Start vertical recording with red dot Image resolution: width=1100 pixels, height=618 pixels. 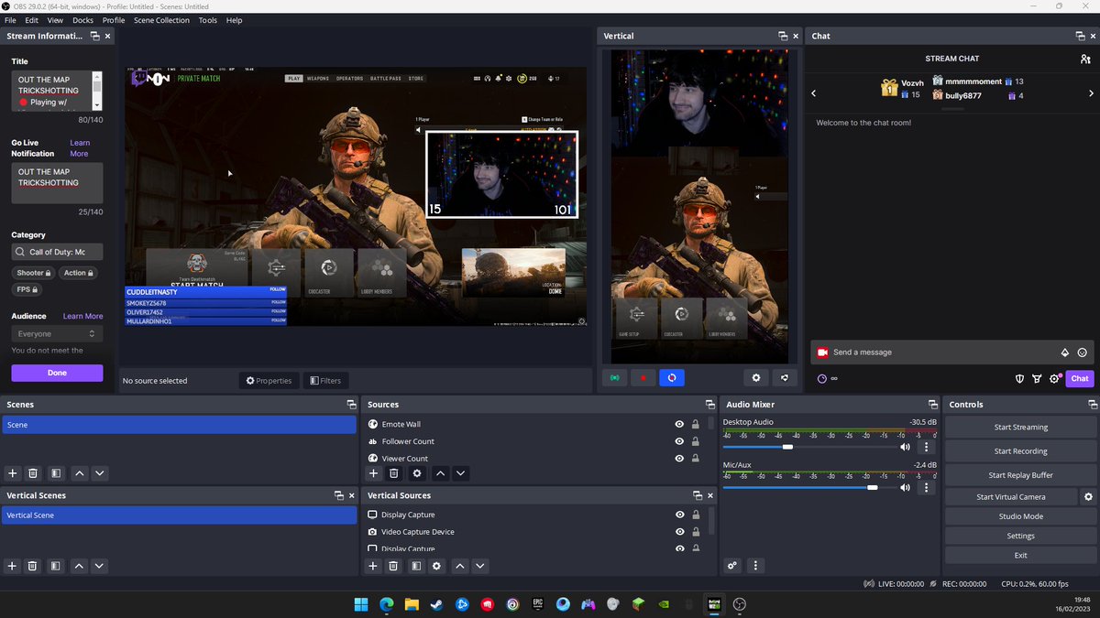(x=643, y=377)
